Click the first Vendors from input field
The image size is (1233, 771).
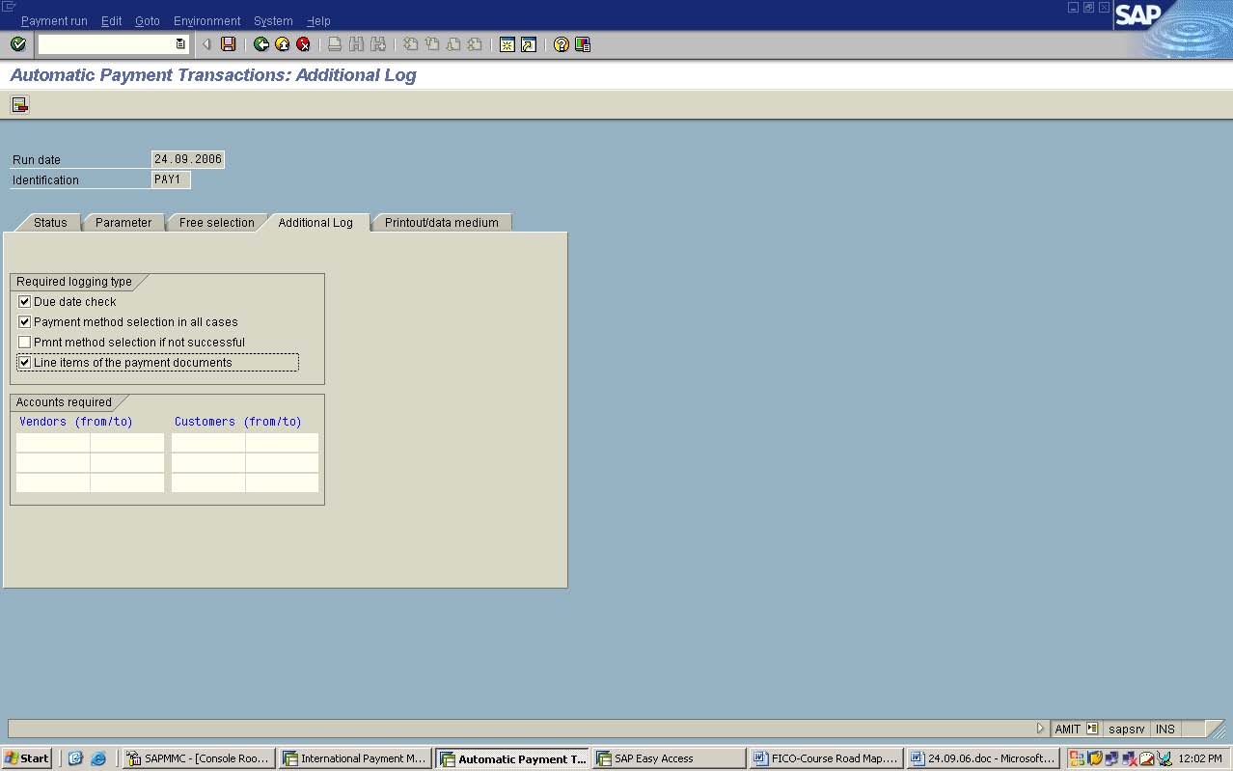coord(53,443)
